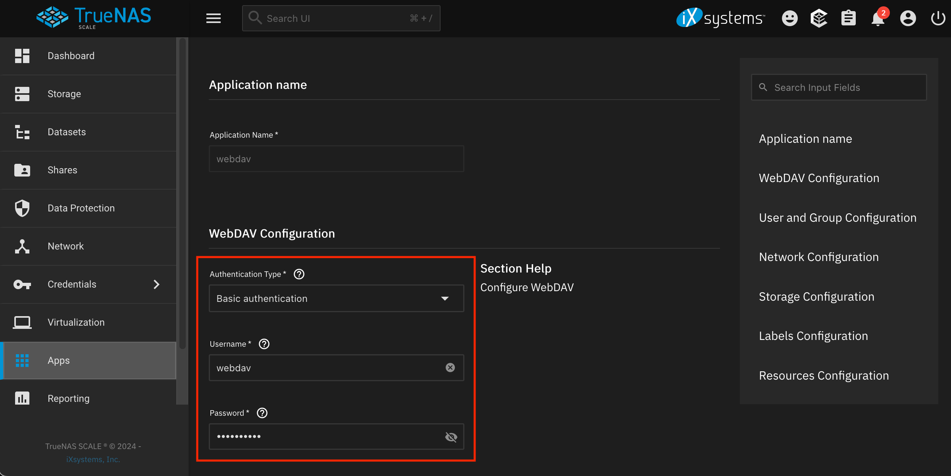The width and height of the screenshot is (951, 476).
Task: Click the power button icon
Action: (938, 18)
